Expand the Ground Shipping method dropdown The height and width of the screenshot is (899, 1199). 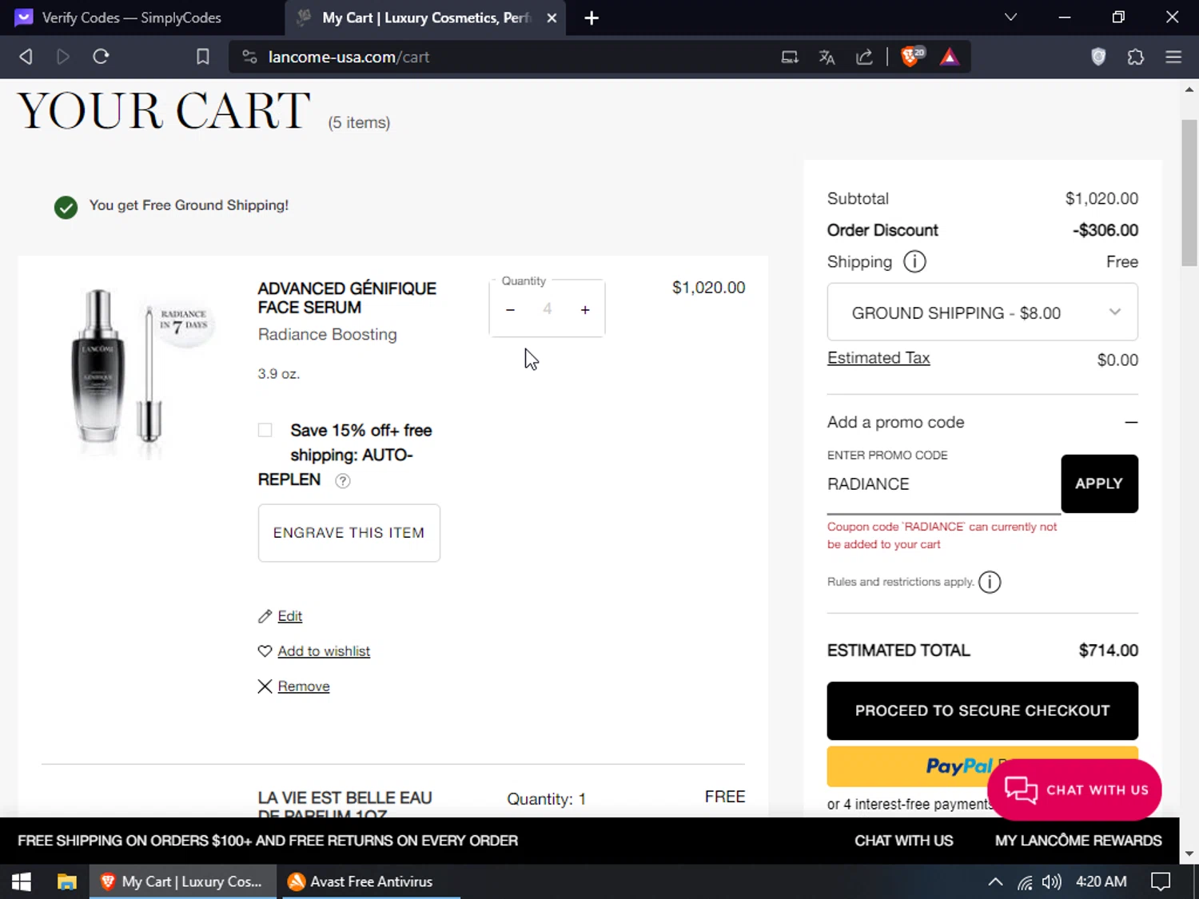point(982,312)
